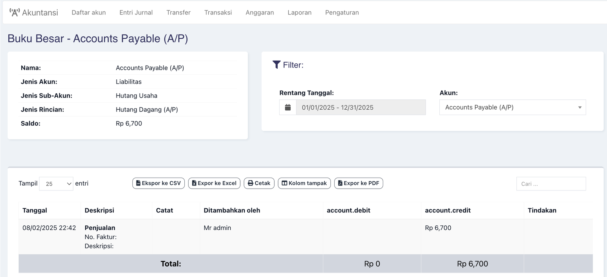
Task: Click the funnel Filter icon
Action: pyautogui.click(x=277, y=65)
